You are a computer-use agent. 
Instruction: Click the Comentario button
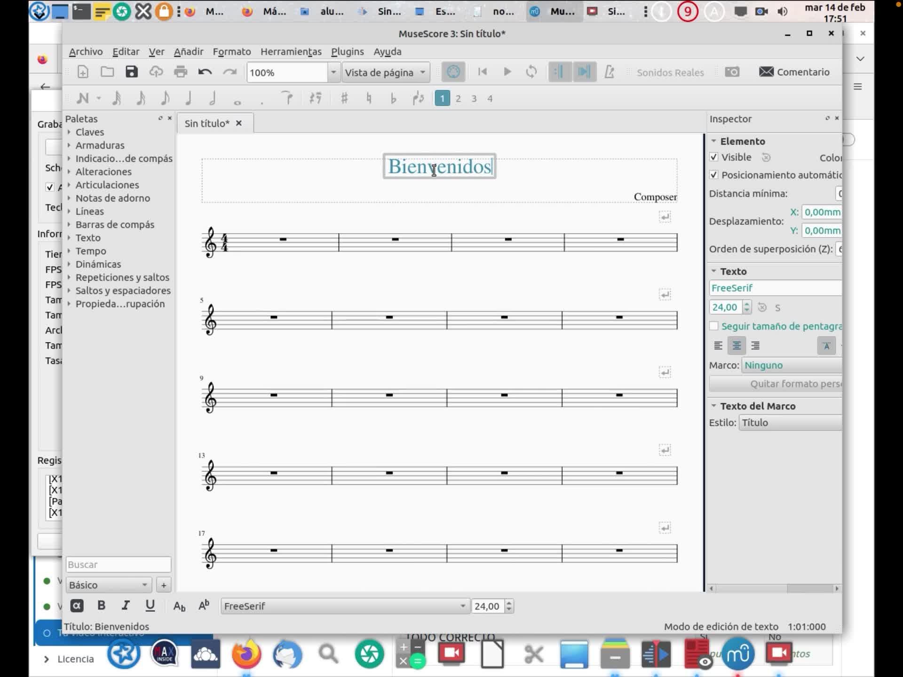(x=794, y=72)
